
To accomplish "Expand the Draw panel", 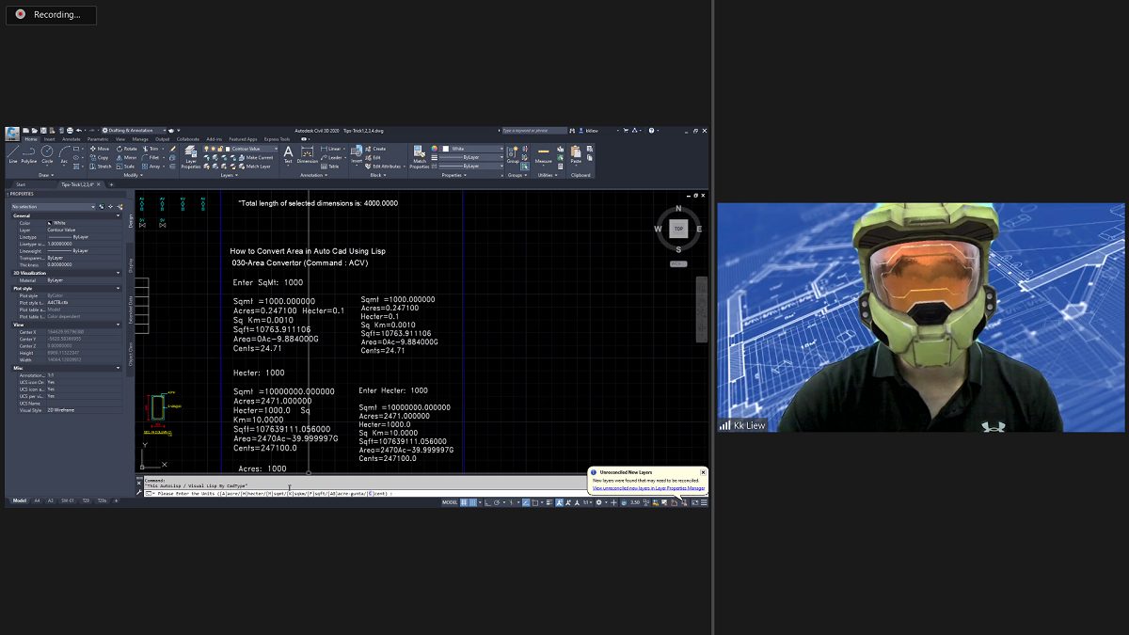I will coord(45,175).
